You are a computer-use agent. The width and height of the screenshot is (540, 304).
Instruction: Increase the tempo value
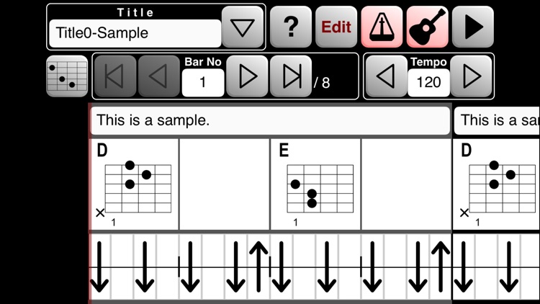pyautogui.click(x=472, y=76)
